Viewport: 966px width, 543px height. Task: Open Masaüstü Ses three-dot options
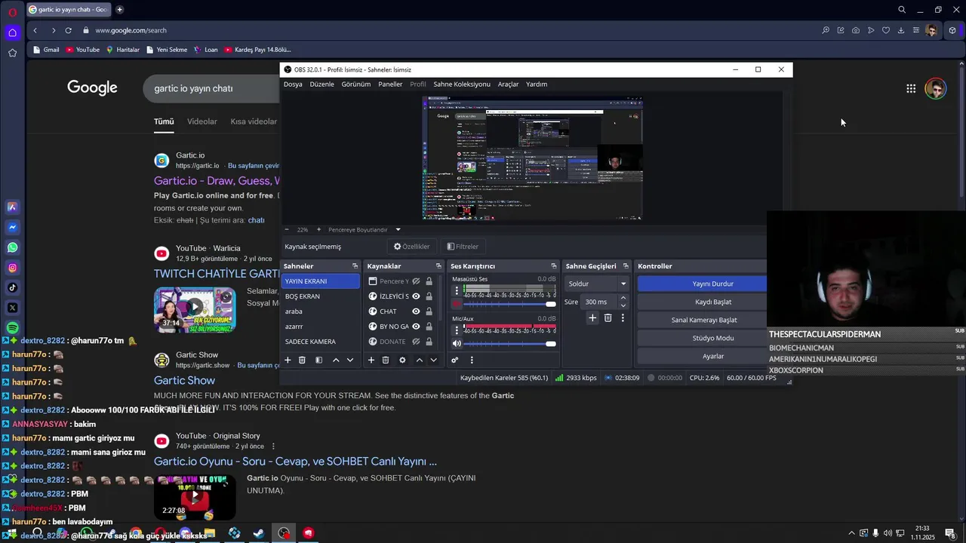[x=456, y=290]
